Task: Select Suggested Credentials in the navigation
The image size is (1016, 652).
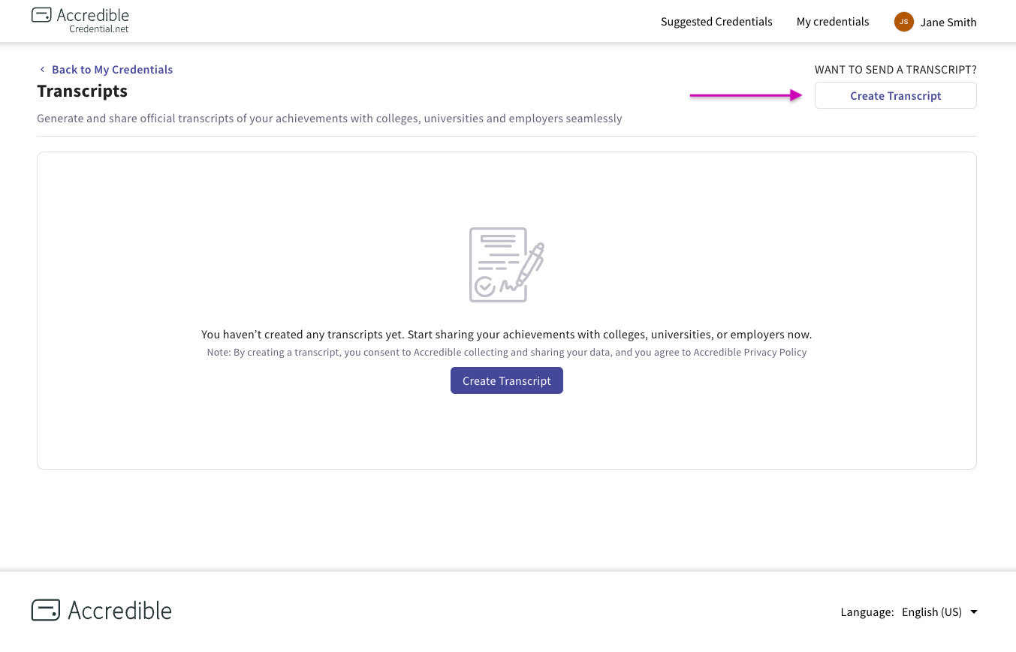Action: (716, 21)
